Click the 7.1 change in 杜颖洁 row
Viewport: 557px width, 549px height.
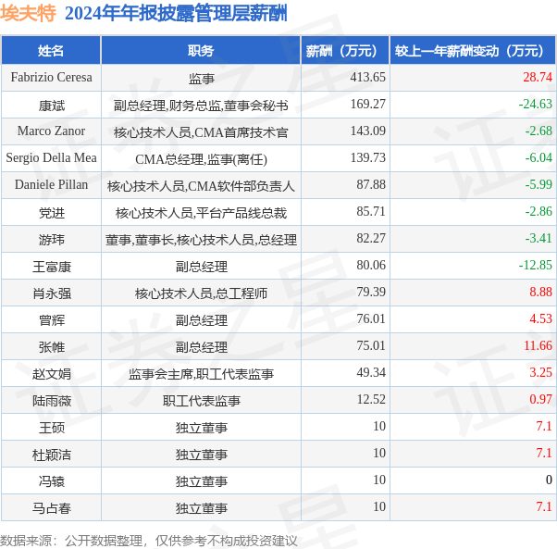(x=544, y=453)
